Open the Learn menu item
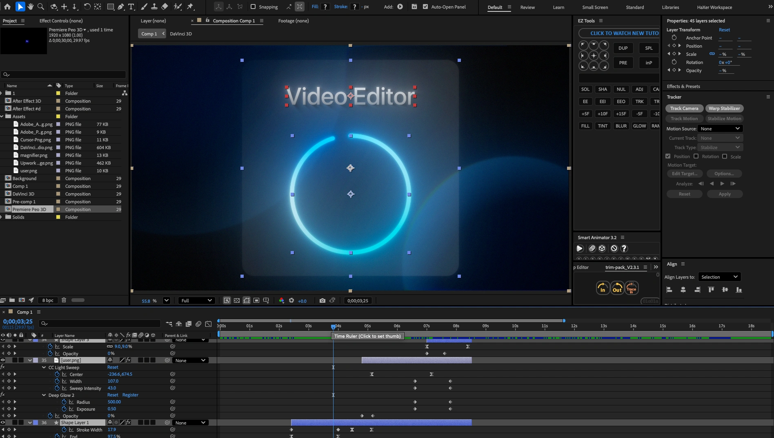 click(x=558, y=7)
